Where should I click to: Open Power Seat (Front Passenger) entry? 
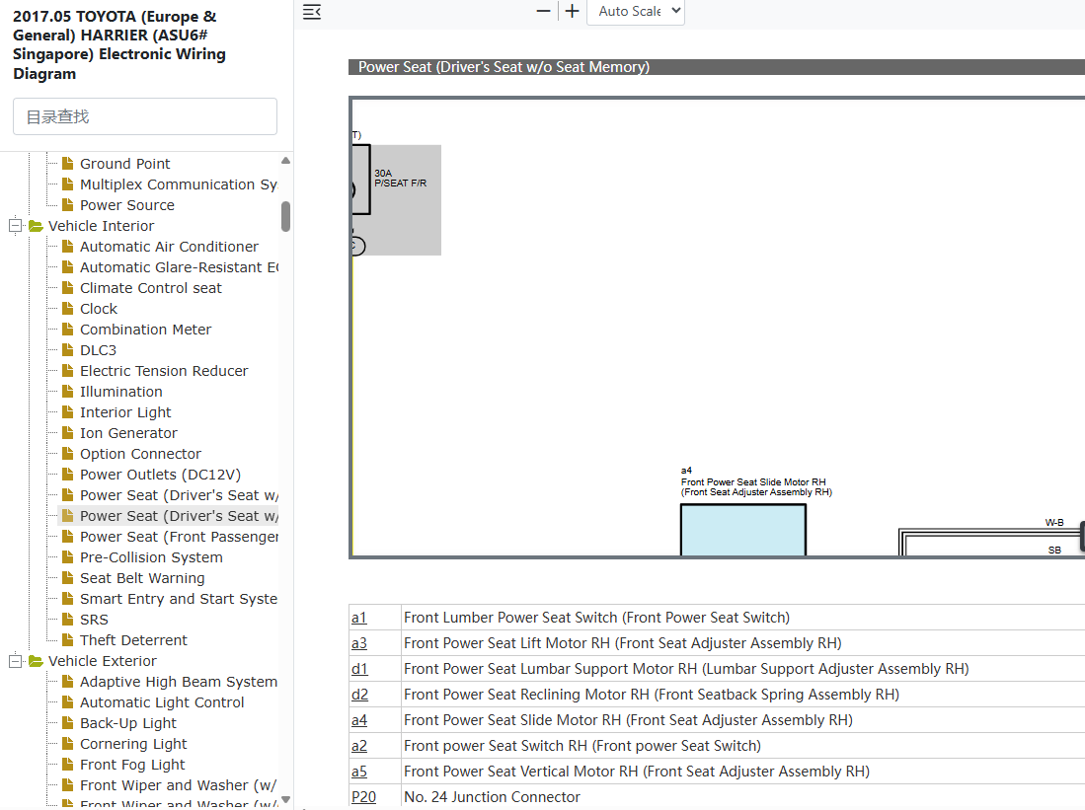coord(180,537)
